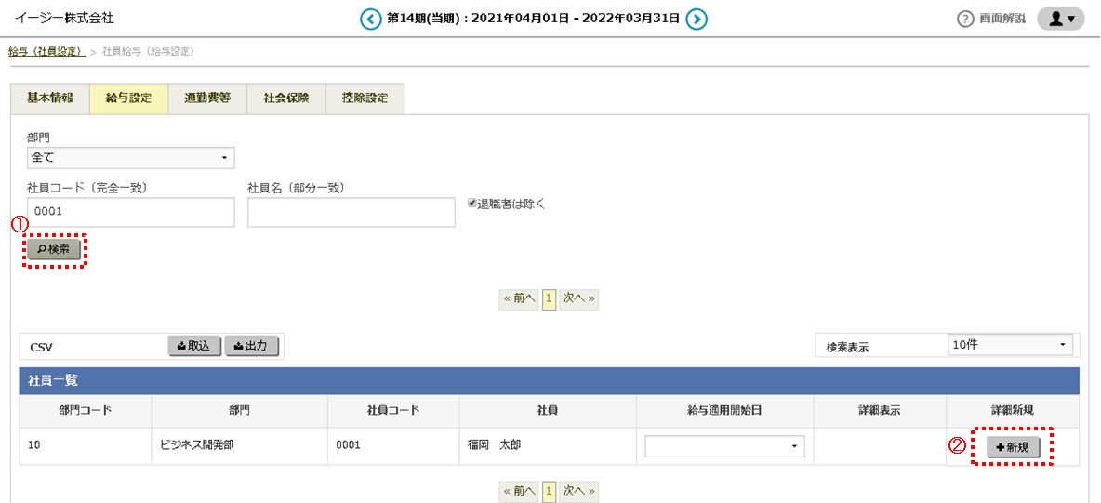Go to next fiscal period arrow
Viewport: 1101px width, 503px height.
click(696, 19)
